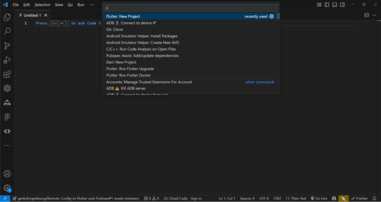The height and width of the screenshot is (202, 381).
Task: Toggle the bottom Panel visibility
Action: 334,5
